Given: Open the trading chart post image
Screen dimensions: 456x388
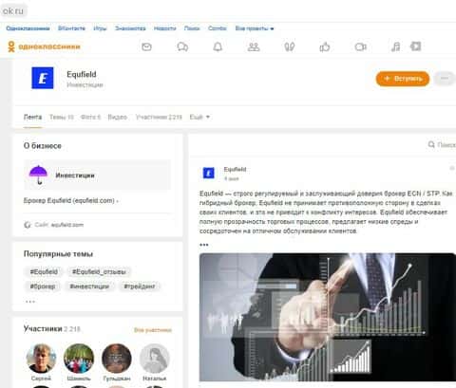Looking at the screenshot, I should [328, 317].
